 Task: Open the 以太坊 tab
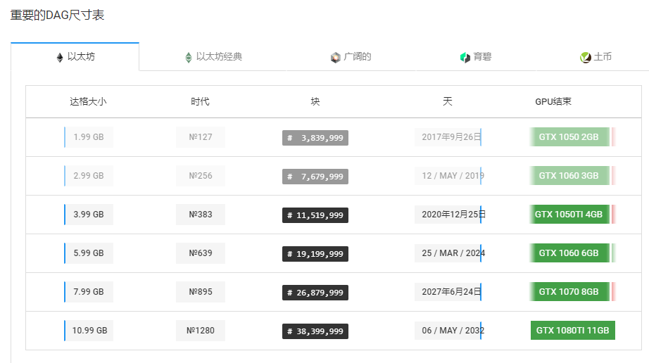tap(75, 57)
